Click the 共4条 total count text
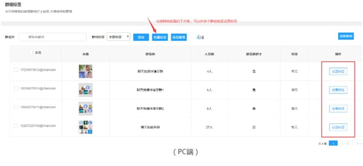Image resolution: width=363 pixels, height=166 pixels. pos(322,143)
